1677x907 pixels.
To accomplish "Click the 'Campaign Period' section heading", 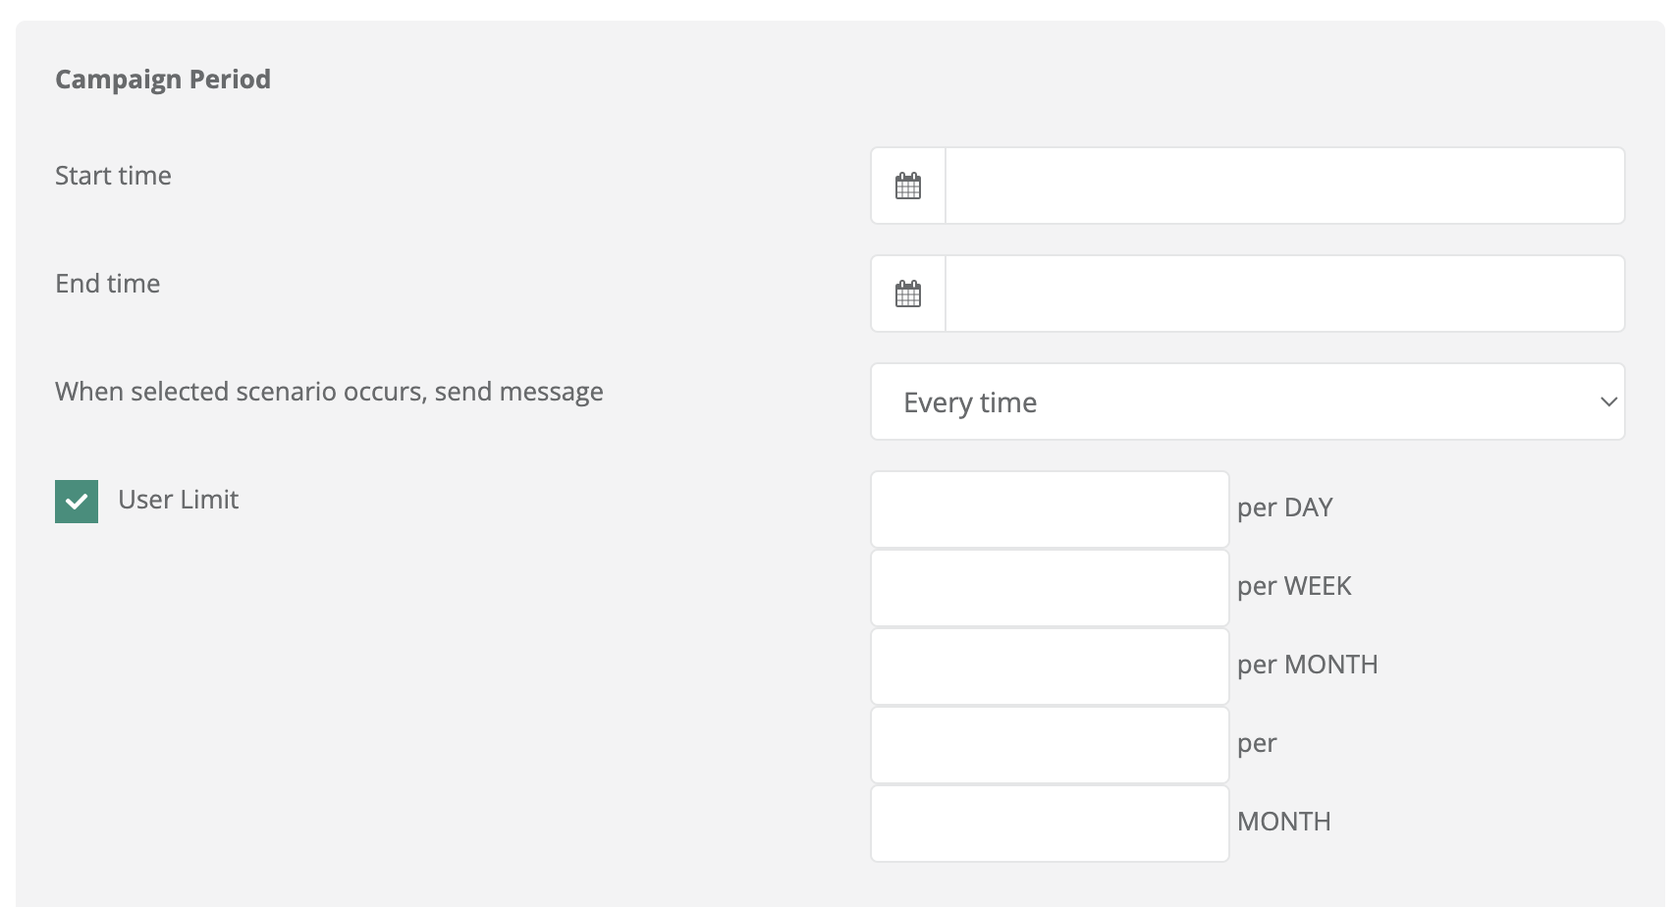I will (x=163, y=80).
